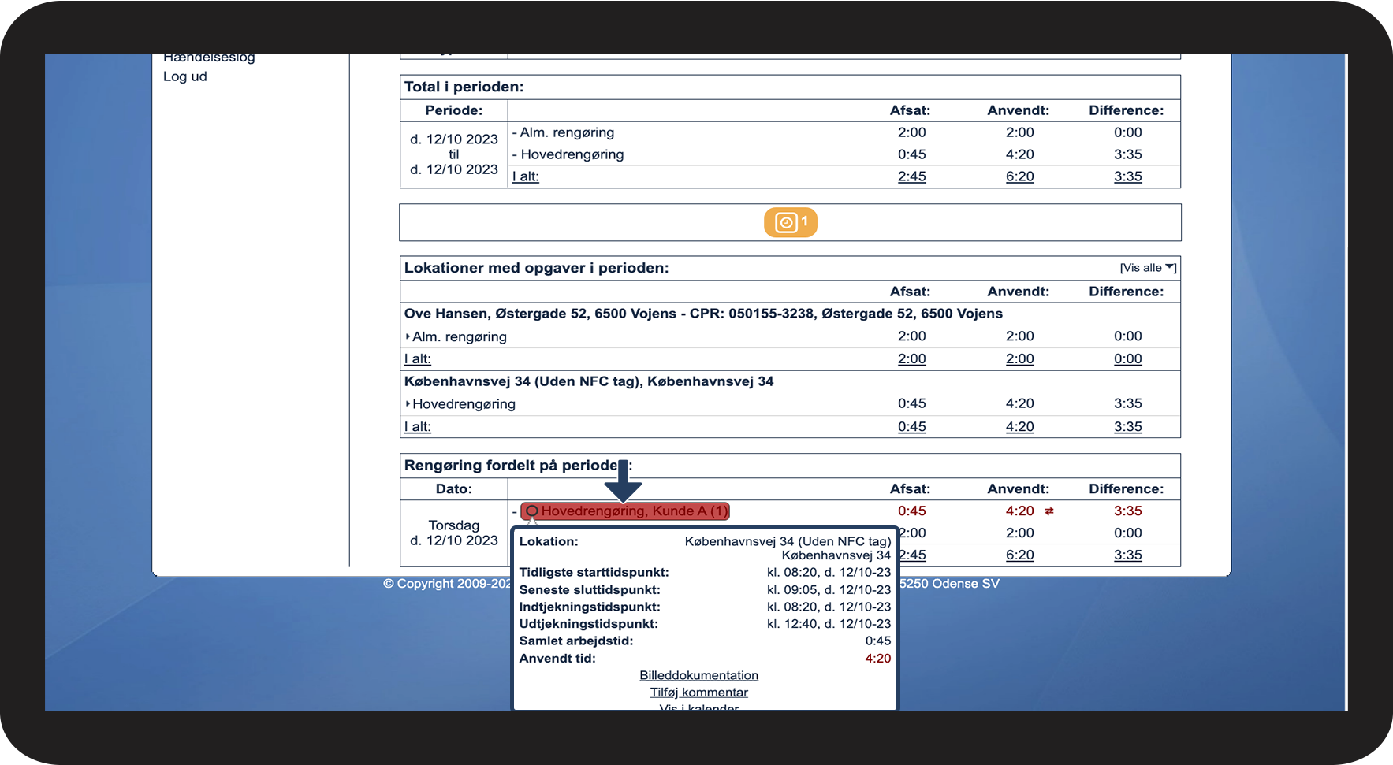Select Københavnsvej 34 (Uden NFC tag) location heading

tap(589, 381)
